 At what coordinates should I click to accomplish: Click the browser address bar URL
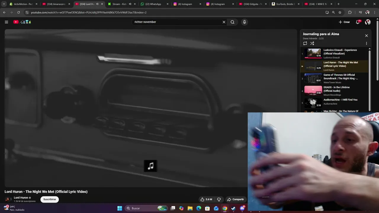coord(89,12)
